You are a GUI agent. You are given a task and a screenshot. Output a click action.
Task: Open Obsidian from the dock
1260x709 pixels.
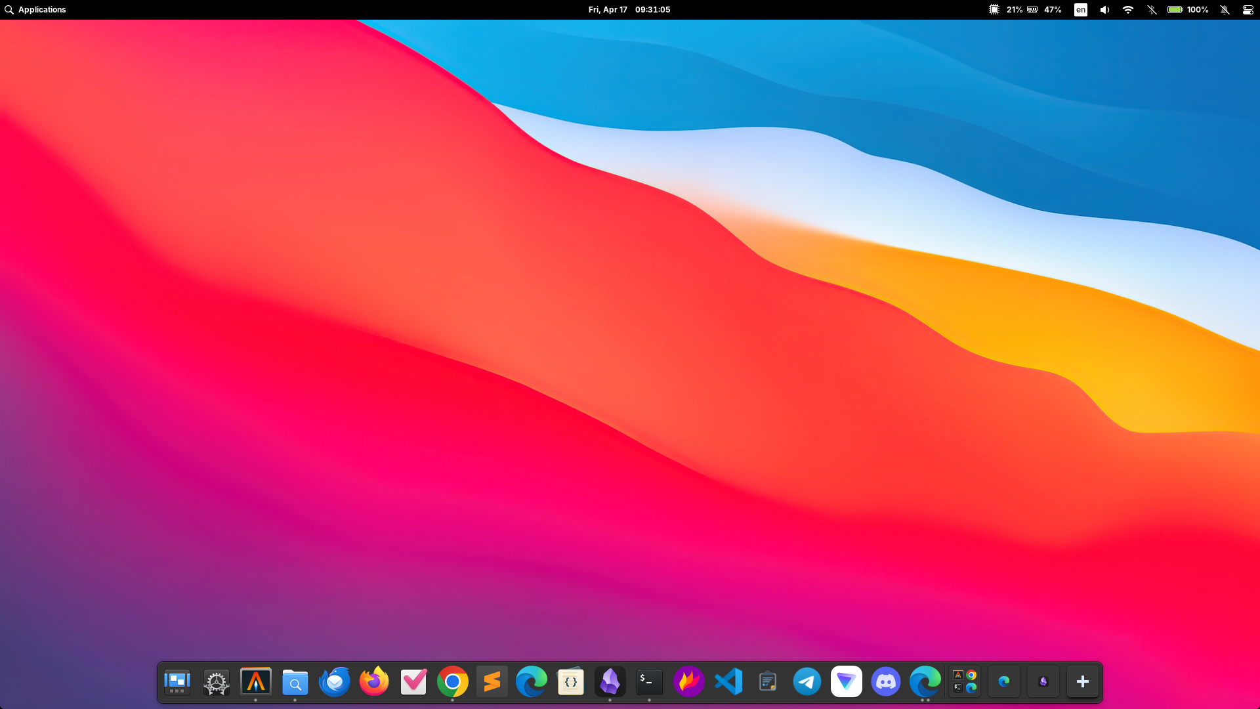point(610,682)
